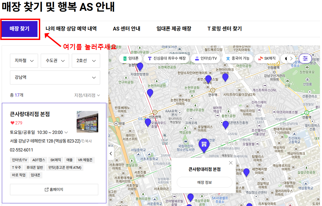The width and height of the screenshot is (322, 206).
Task: Click the 선릉역 line 2 station marker
Action: 307,113
